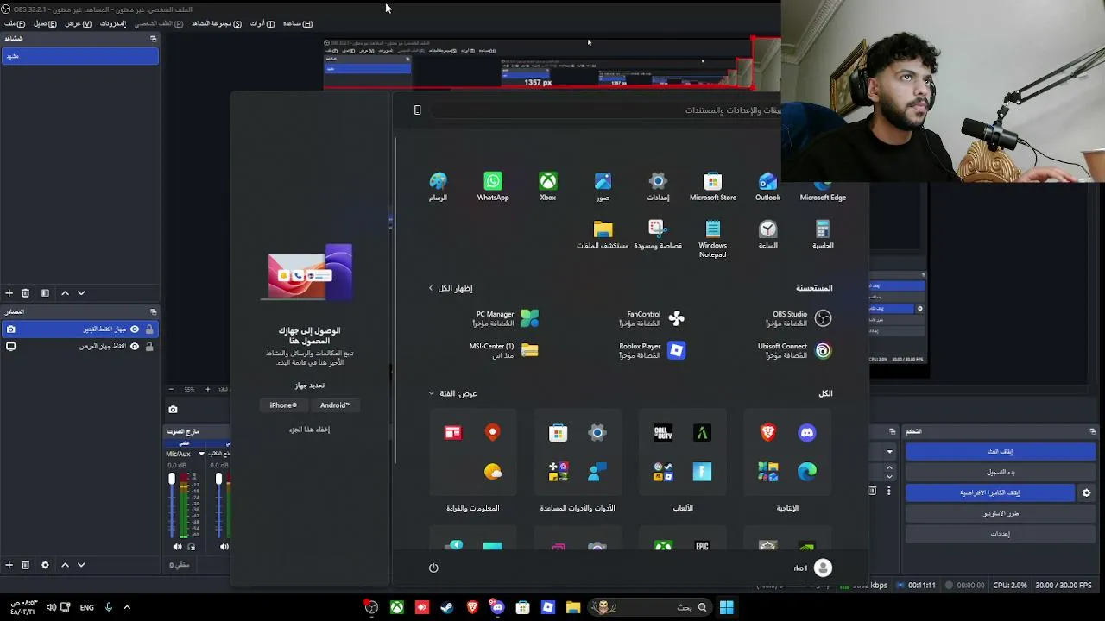Open scene filters in the scenes toolbar
Image resolution: width=1105 pixels, height=621 pixels.
click(x=45, y=293)
